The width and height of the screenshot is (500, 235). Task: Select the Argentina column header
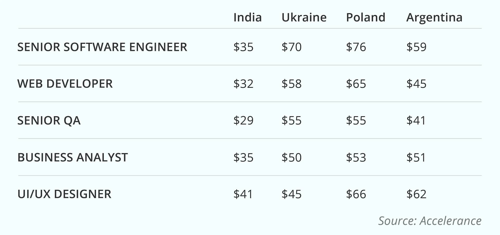(x=434, y=17)
